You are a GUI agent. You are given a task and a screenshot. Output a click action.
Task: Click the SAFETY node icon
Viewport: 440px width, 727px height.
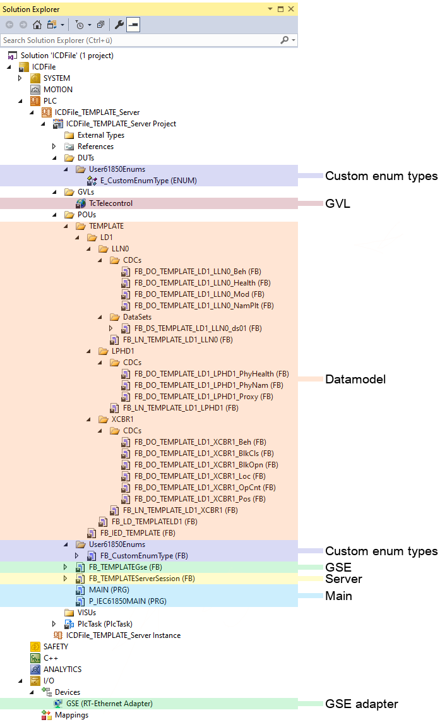tap(35, 646)
